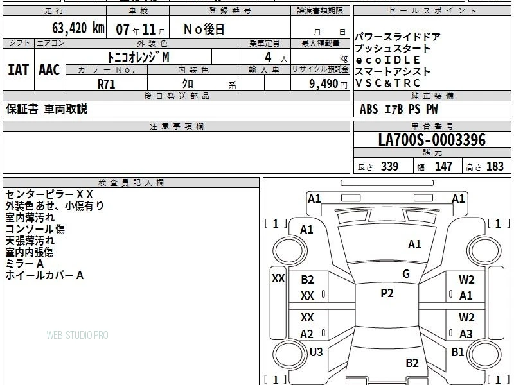The image size is (514, 385).
Task: Click the 内装色 header
Action: tap(193, 70)
